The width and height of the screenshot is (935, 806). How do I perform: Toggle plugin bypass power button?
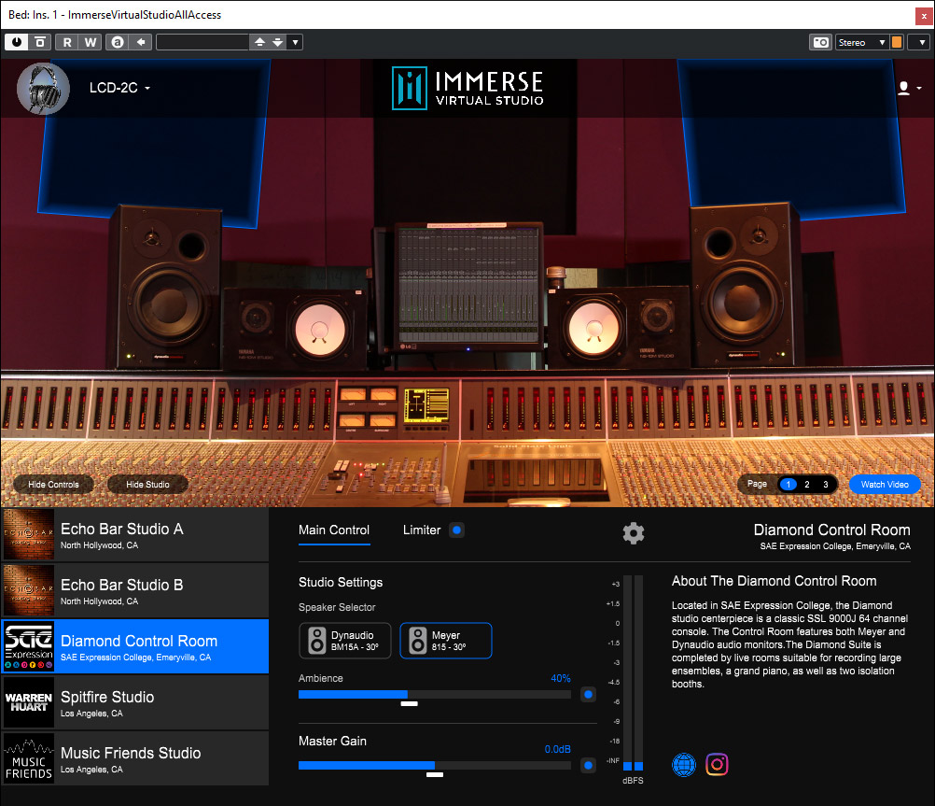tap(17, 42)
